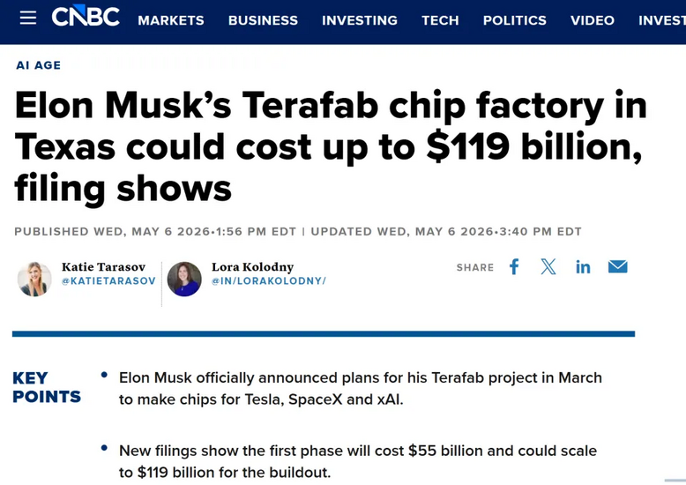The image size is (686, 485).
Task: Share the article on Facebook
Action: coord(515,266)
